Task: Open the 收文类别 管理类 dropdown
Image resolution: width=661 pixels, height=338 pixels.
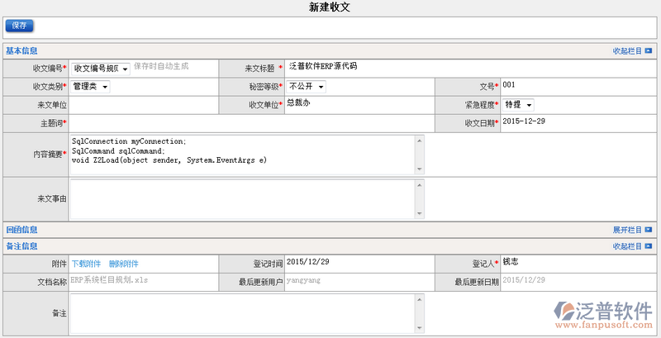Action: point(90,87)
